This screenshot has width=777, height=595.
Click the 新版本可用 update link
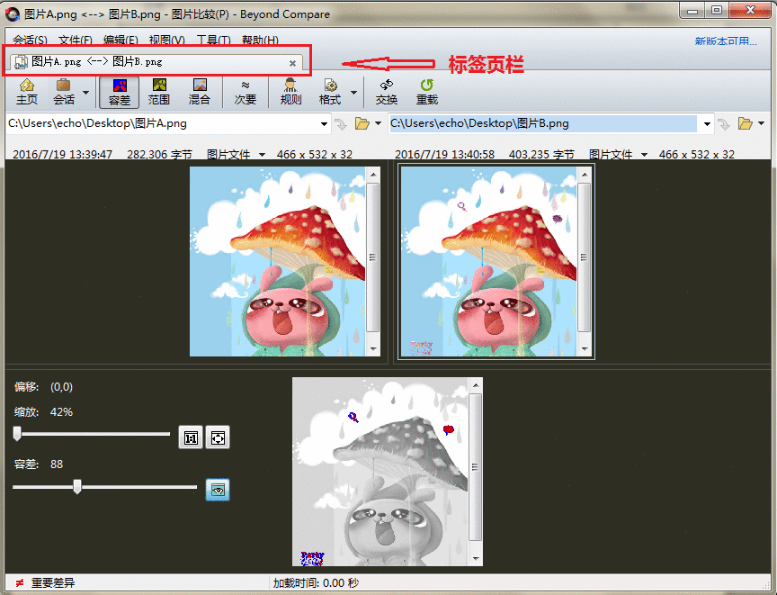click(x=726, y=41)
